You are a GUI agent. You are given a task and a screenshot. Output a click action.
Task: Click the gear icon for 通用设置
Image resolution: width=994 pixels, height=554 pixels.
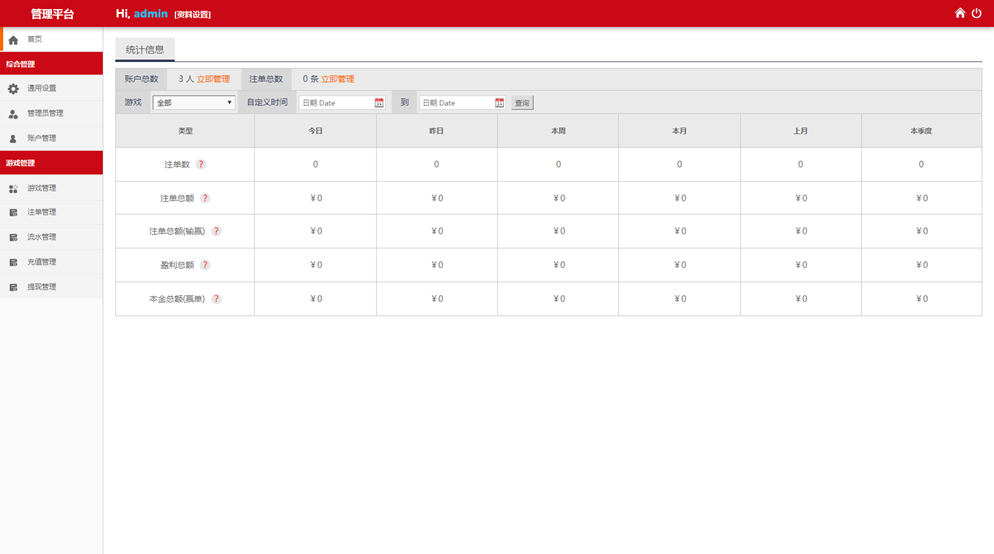point(13,88)
